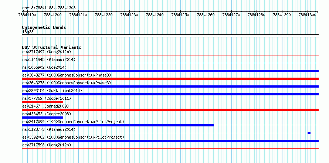This screenshot has width=329, height=163.
Task: Select the red bar for esv21467
Action: tap(170, 110)
